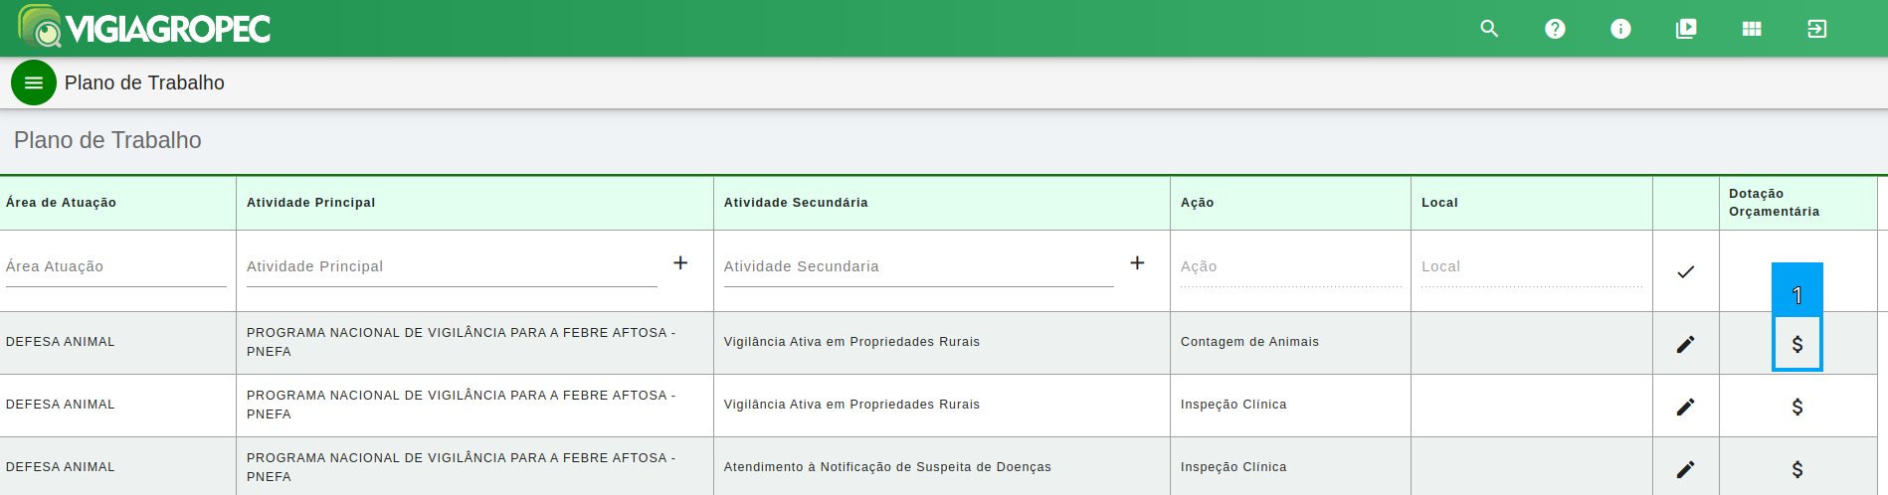Open the Atividade Principal field
This screenshot has height=495, width=1888.
click(x=452, y=266)
